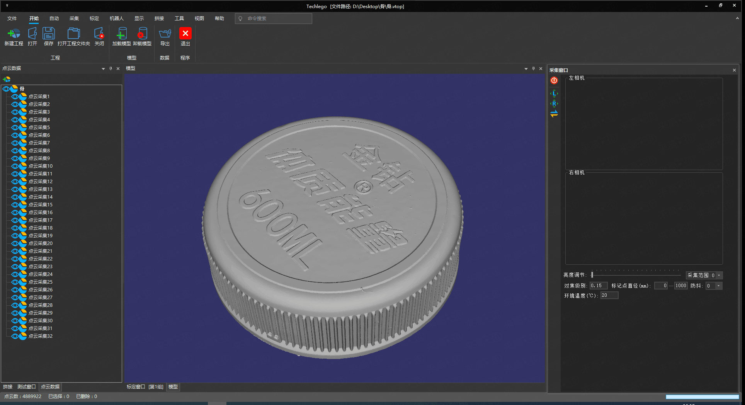Click the 导出 export data icon
The image size is (745, 405).
click(165, 34)
